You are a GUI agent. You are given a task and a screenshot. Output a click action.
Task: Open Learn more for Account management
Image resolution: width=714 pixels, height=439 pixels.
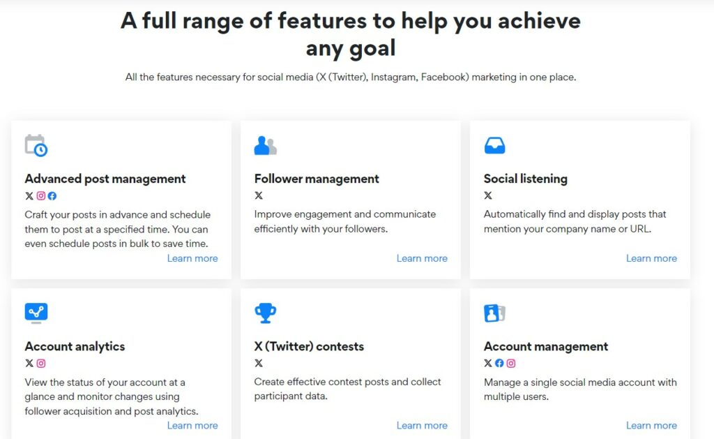(651, 425)
